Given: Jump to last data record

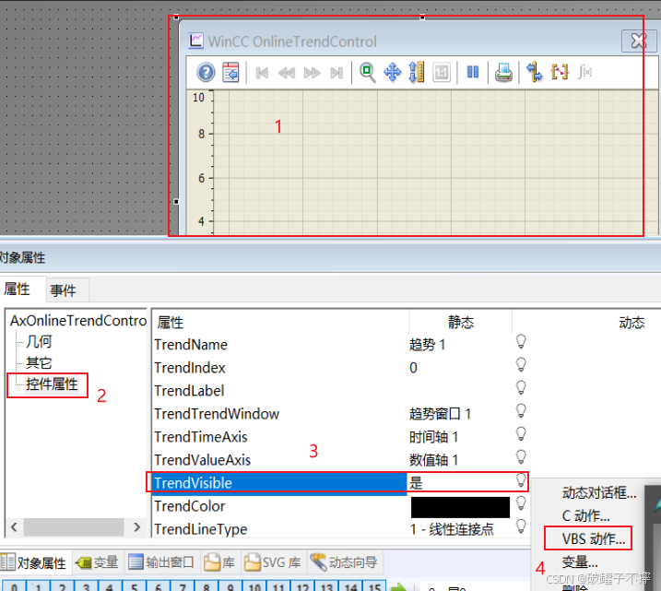Looking at the screenshot, I should [336, 73].
